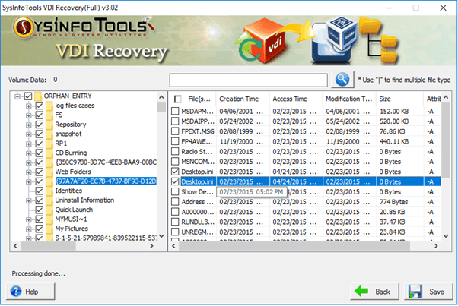Click the folder tree vertical scrollbar thumb

point(161,106)
